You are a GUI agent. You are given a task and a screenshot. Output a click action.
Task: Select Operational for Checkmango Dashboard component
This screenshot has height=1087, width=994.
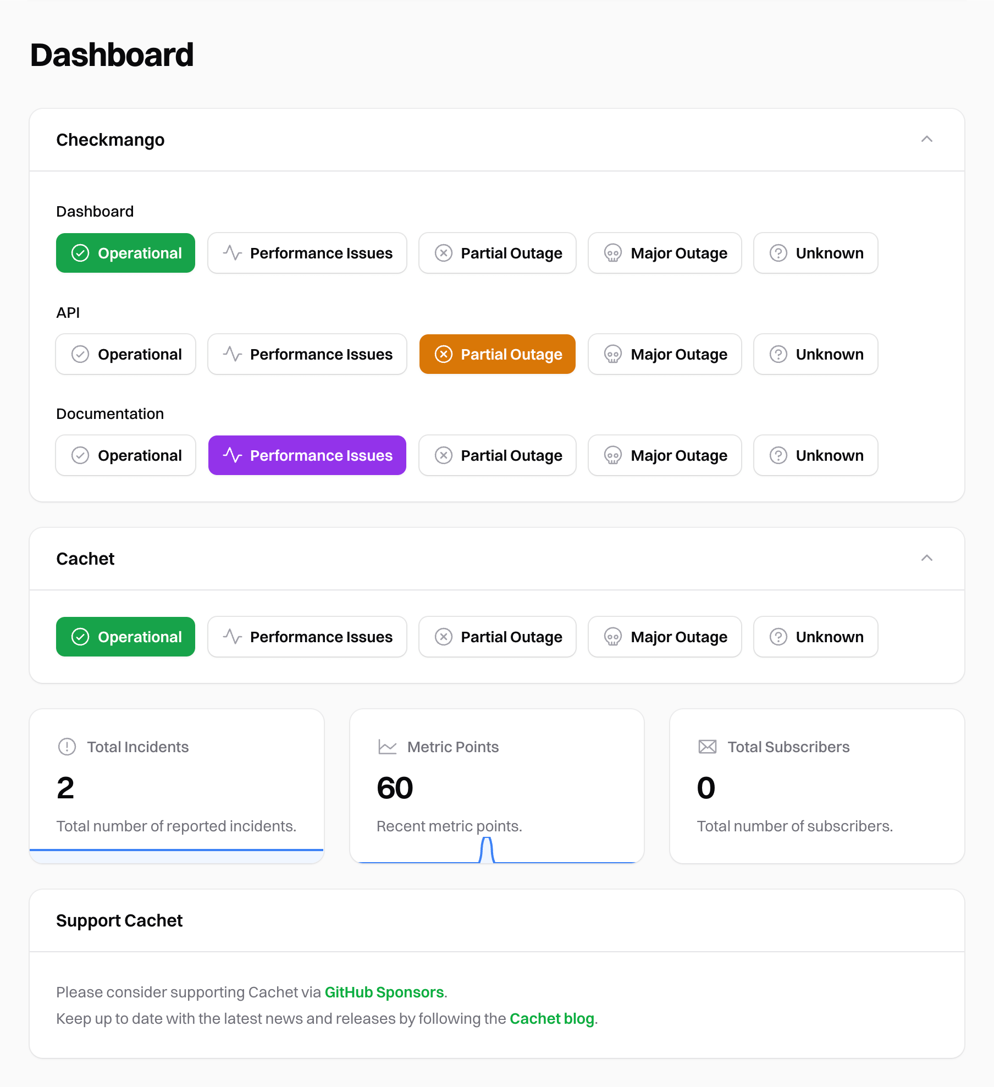click(x=125, y=253)
